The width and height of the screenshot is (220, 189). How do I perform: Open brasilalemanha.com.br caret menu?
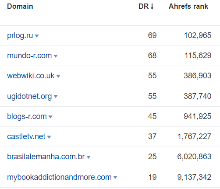(x=89, y=157)
